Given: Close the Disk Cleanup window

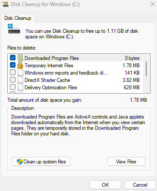Looking at the screenshot, I should (x=153, y=4).
